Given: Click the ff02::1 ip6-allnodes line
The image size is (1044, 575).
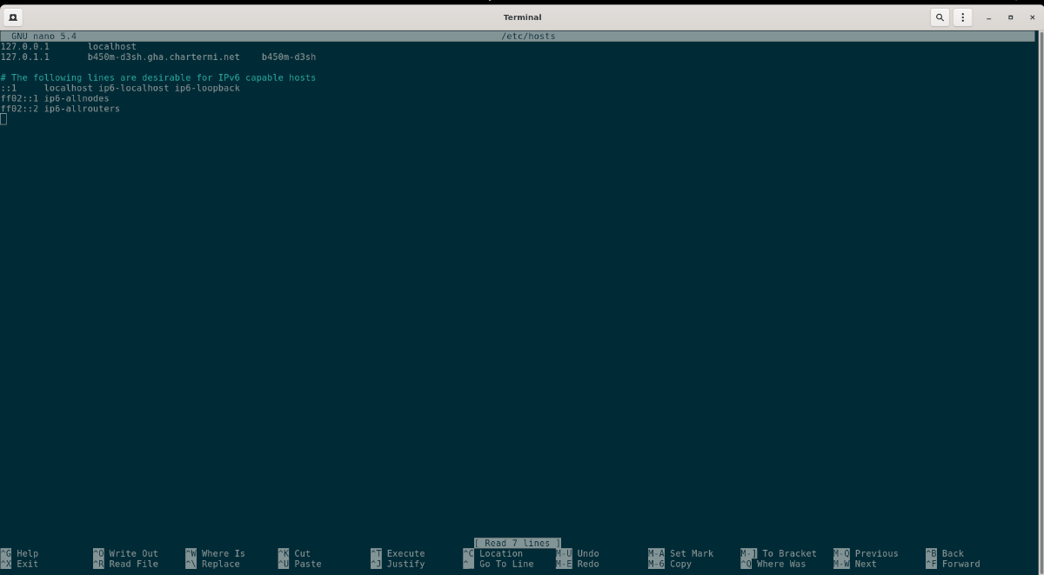Looking at the screenshot, I should (55, 98).
